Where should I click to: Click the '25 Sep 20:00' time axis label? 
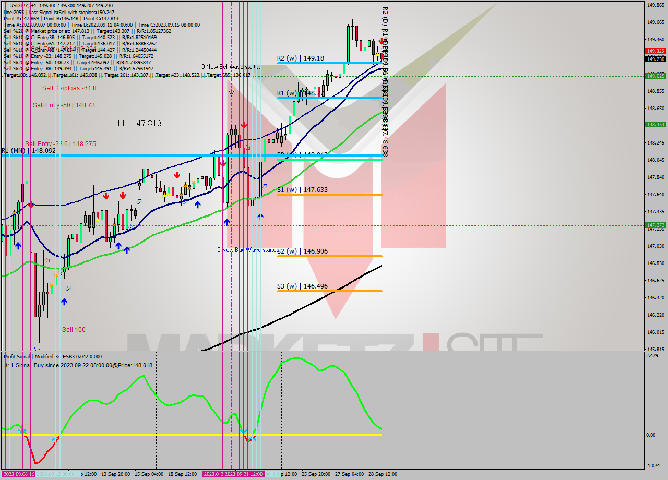pyautogui.click(x=316, y=474)
